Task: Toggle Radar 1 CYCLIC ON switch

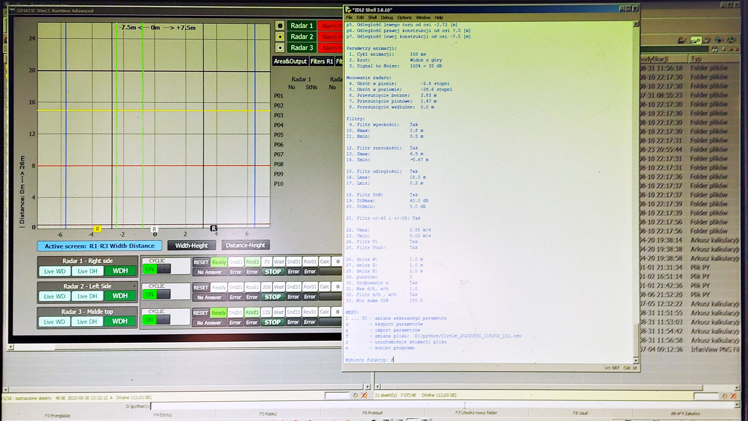Action: (x=156, y=269)
